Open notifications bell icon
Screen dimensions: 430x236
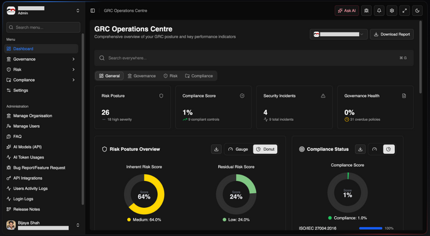(379, 10)
